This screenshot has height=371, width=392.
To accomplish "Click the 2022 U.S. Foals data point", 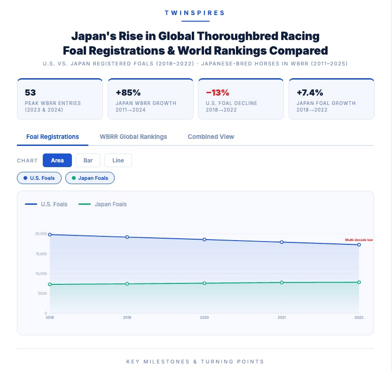I will [359, 245].
